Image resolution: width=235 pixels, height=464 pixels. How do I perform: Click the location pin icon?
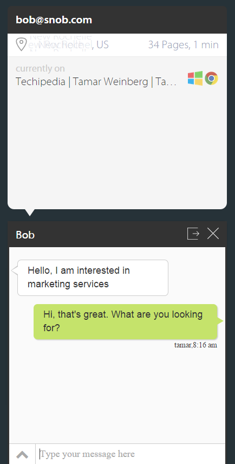click(x=21, y=44)
